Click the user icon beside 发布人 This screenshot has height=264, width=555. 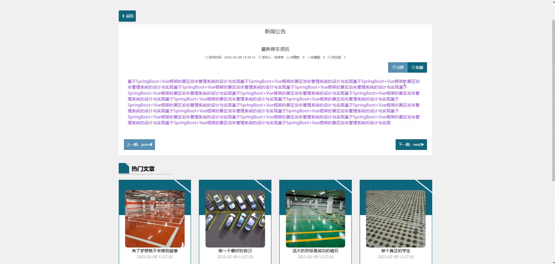pyautogui.click(x=260, y=57)
